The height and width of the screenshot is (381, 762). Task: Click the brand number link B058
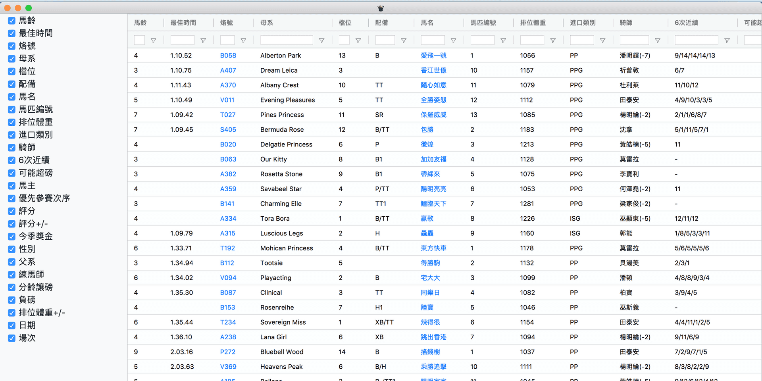pyautogui.click(x=228, y=56)
